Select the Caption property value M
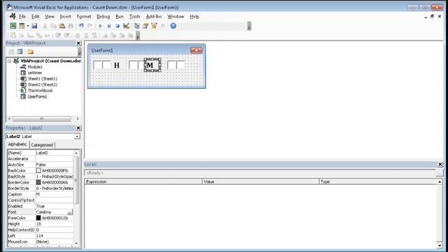 click(x=55, y=195)
